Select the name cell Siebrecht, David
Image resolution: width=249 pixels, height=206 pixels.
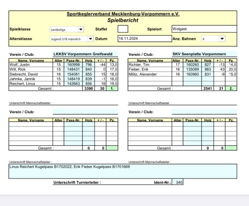coord(31,74)
